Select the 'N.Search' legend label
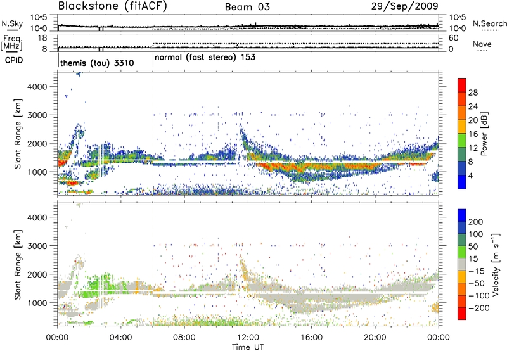This screenshot has width=507, height=351. tap(489, 23)
